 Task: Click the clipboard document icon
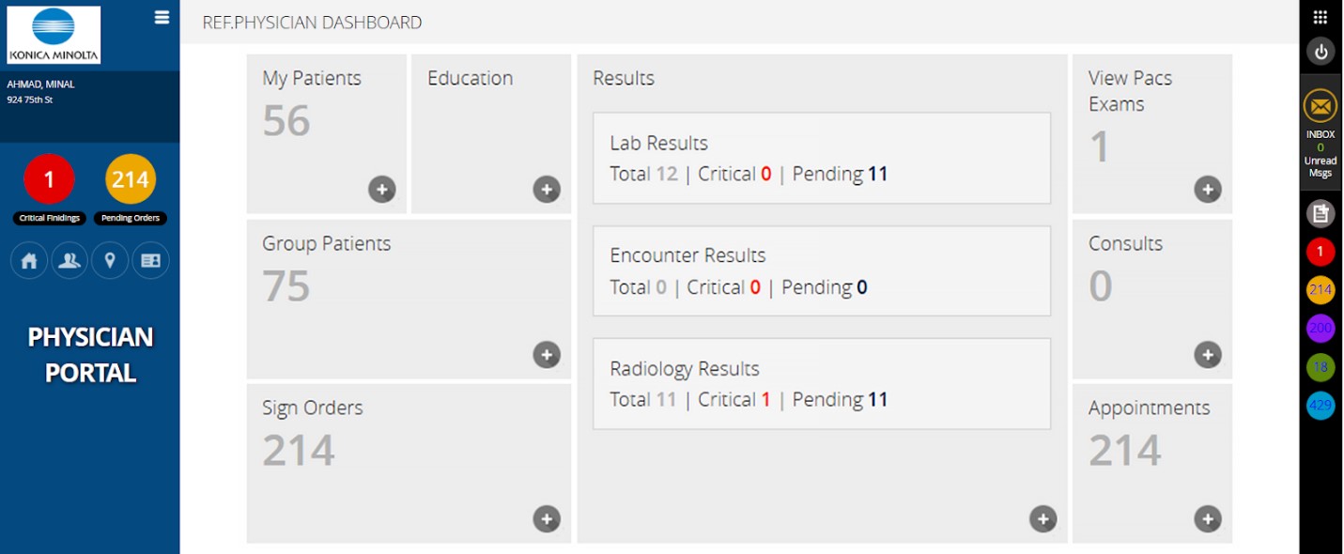click(x=1321, y=214)
